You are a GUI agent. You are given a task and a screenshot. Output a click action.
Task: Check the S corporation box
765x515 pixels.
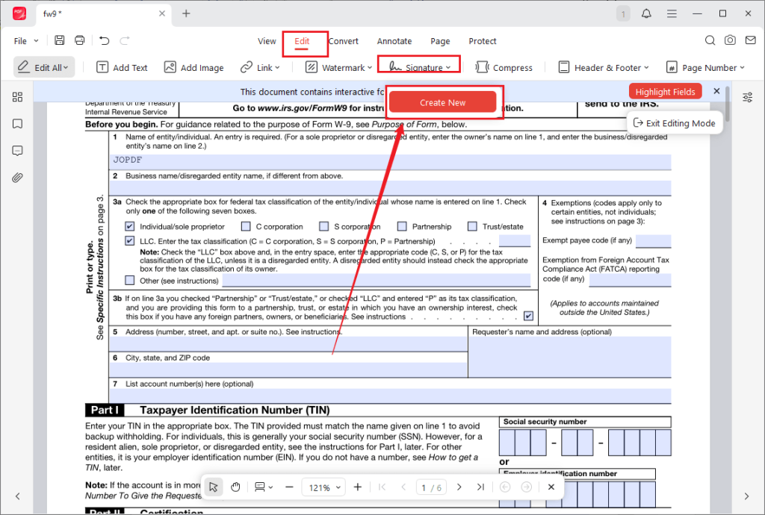324,226
